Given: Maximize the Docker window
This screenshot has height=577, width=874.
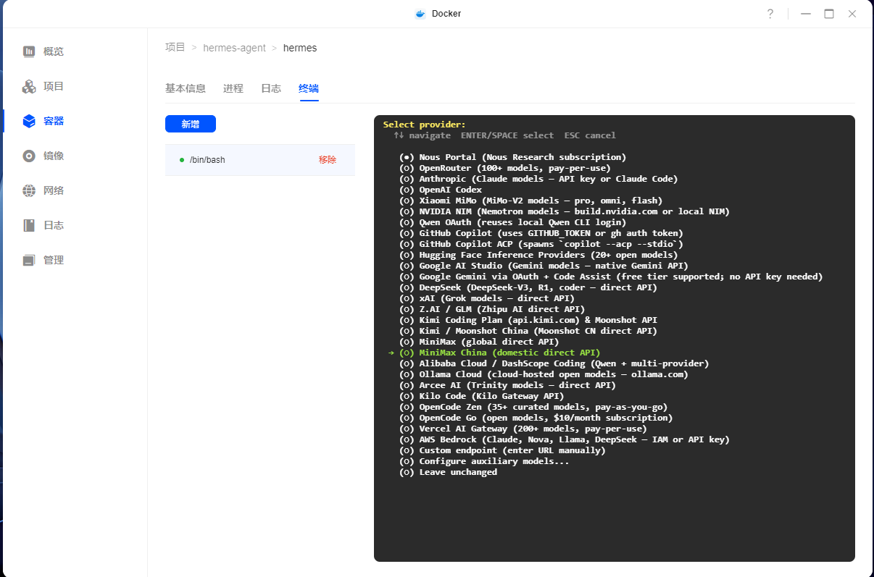Looking at the screenshot, I should pos(829,14).
